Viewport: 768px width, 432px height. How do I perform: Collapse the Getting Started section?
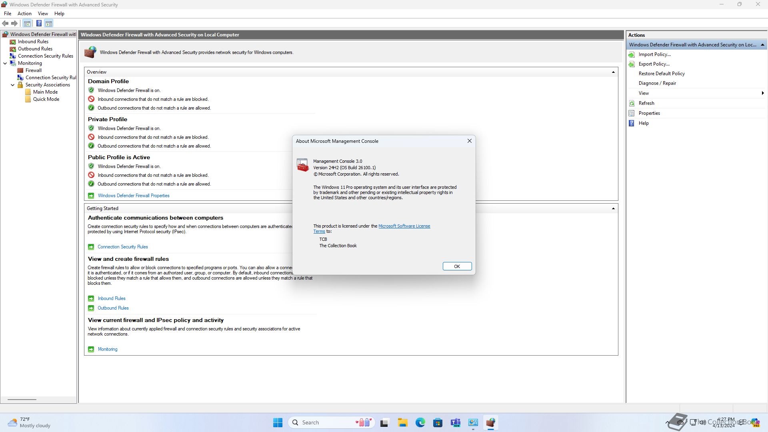coord(613,208)
